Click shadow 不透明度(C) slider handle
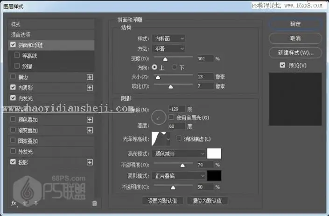Viewport: 329px width, 216px height. (x=173, y=188)
